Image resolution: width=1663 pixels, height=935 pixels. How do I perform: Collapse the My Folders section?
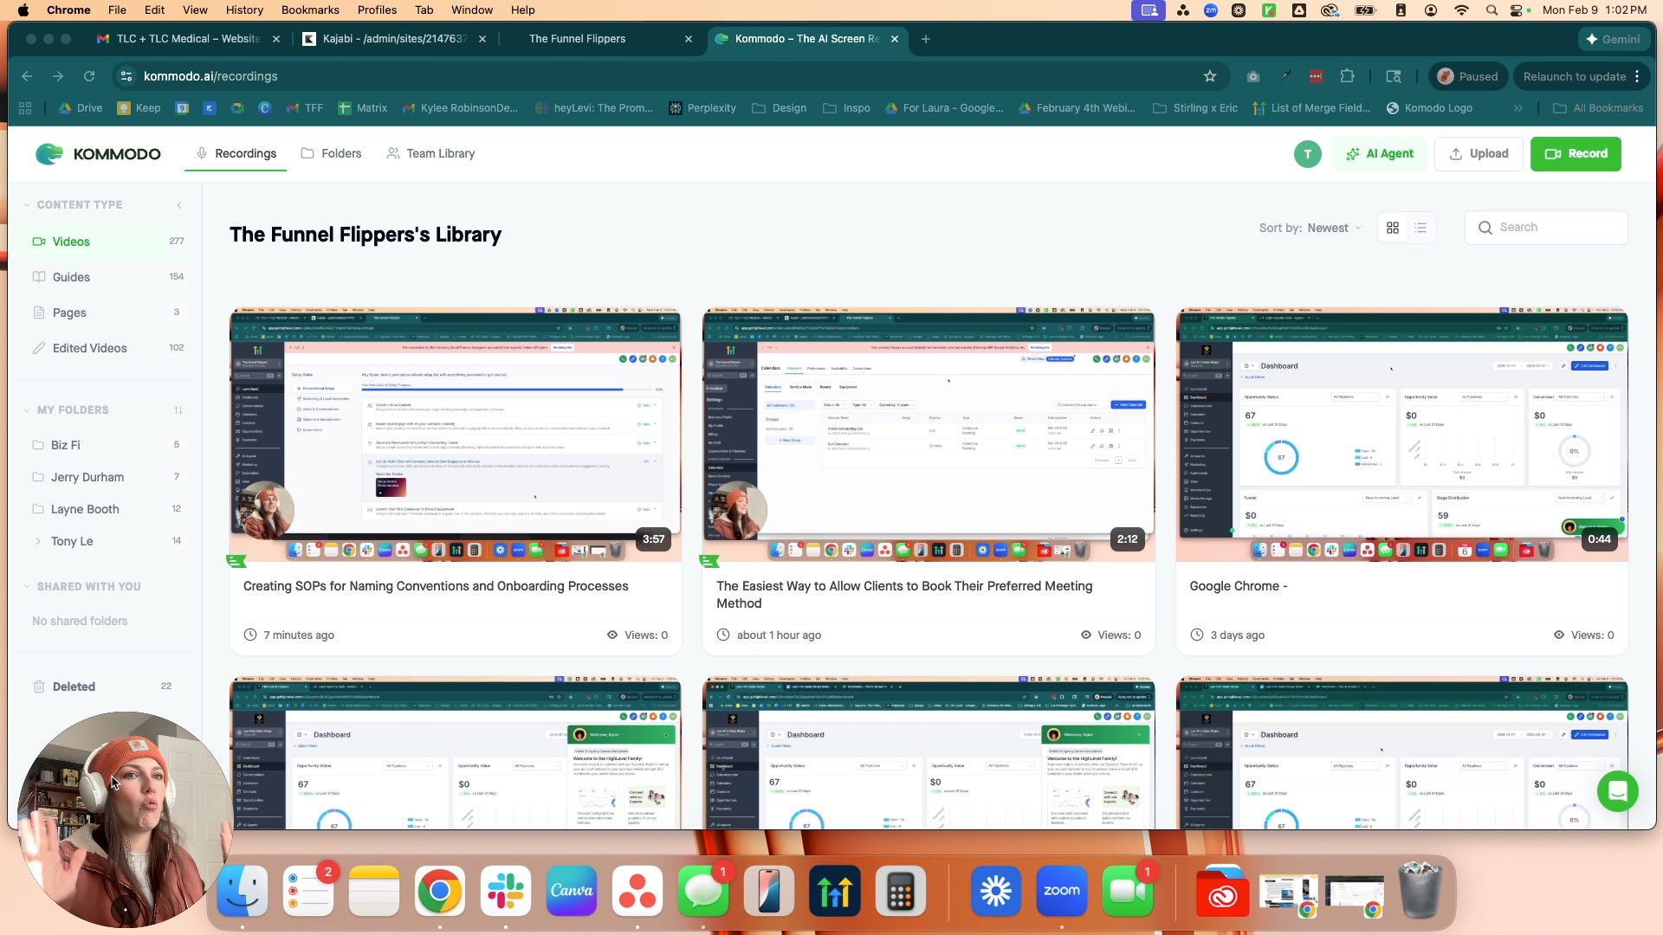tap(28, 410)
